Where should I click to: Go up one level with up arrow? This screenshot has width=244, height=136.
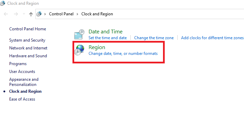pyautogui.click(x=31, y=14)
